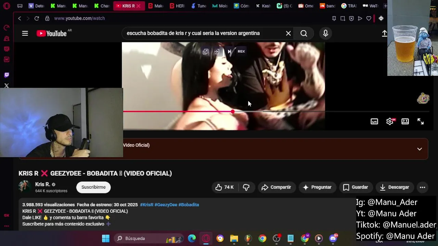Save video with the Guardar button
Image resolution: width=438 pixels, height=246 pixels.
click(x=356, y=187)
